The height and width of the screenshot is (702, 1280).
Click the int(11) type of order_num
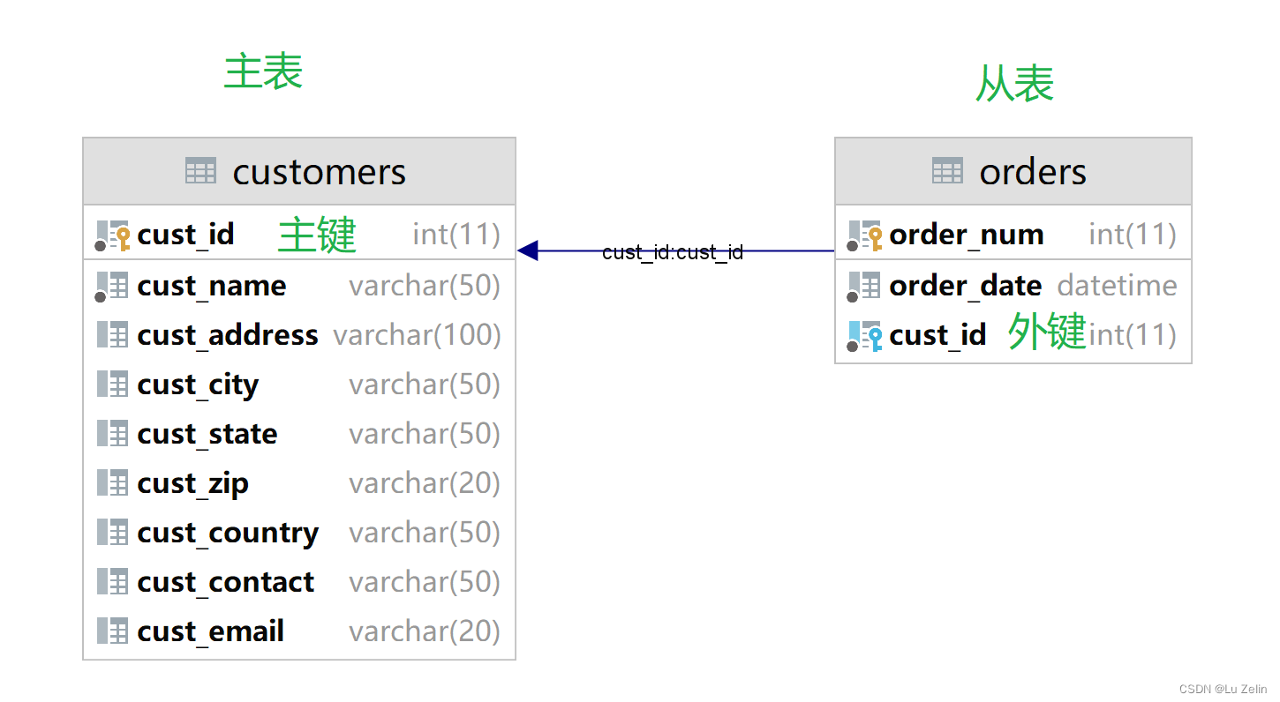tap(1133, 235)
